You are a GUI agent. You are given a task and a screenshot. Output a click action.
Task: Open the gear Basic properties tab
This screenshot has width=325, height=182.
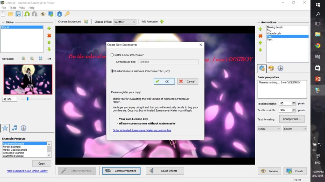point(262,68)
